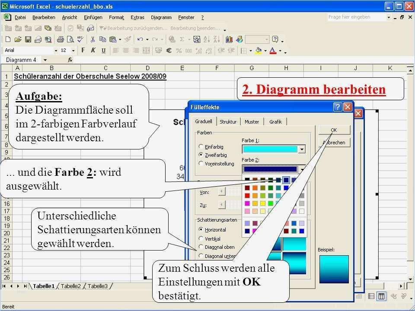Select Vertikal shading style
415x311 pixels.
tap(201, 238)
